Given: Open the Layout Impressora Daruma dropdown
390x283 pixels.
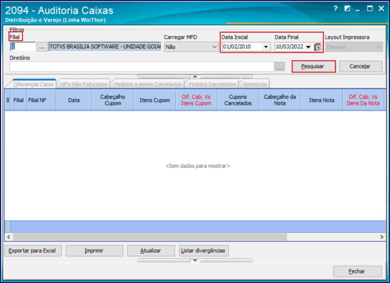Looking at the screenshot, I should [x=354, y=47].
